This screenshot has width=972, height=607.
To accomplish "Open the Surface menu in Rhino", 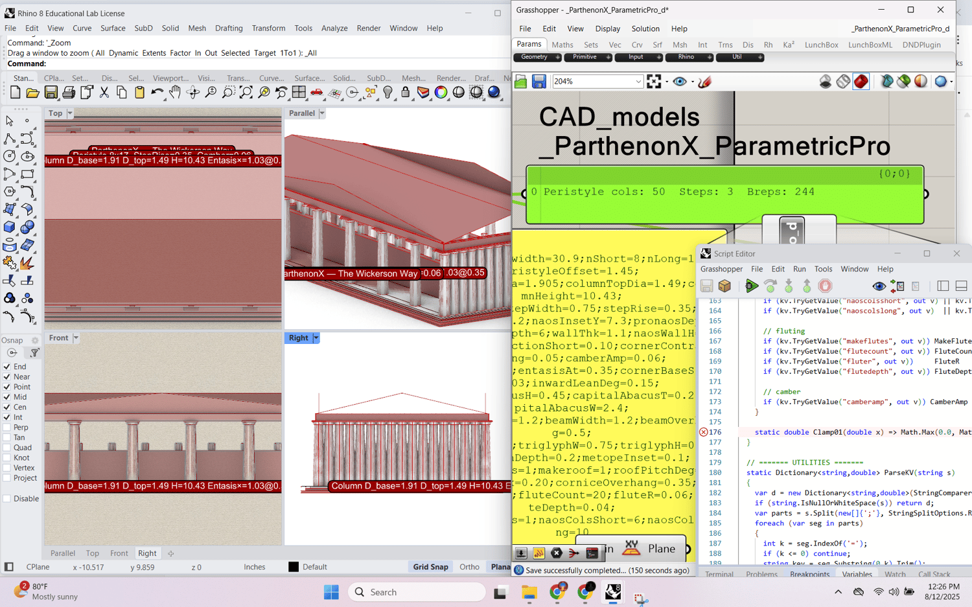I will pyautogui.click(x=113, y=29).
